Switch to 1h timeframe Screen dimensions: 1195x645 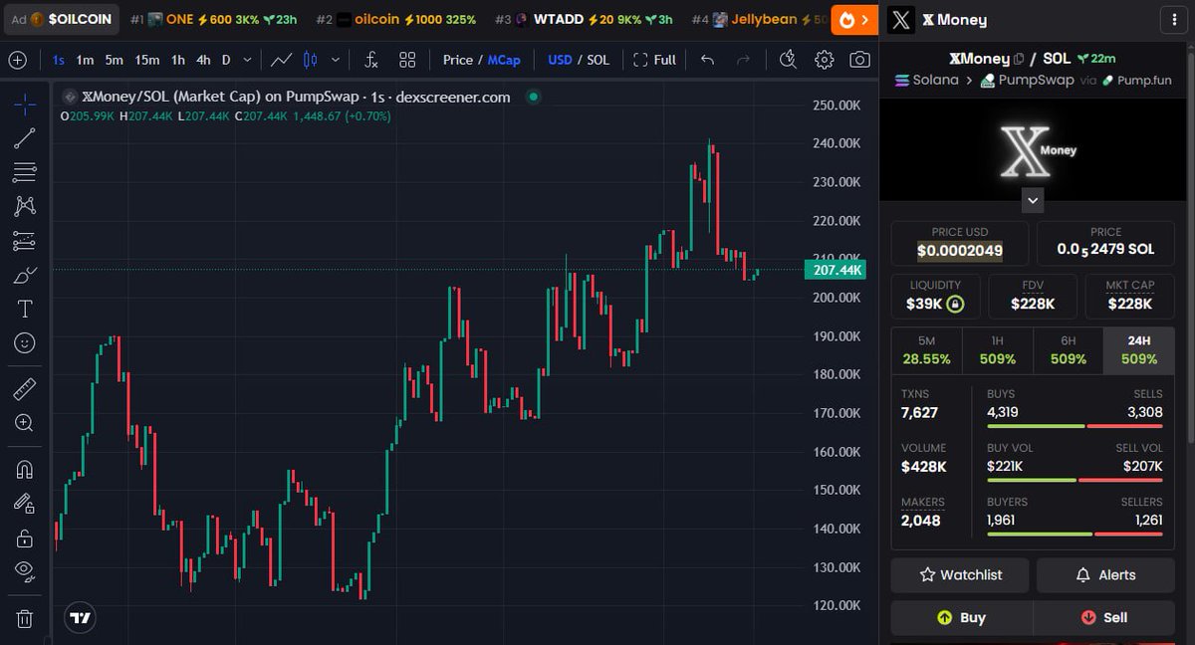(x=177, y=60)
